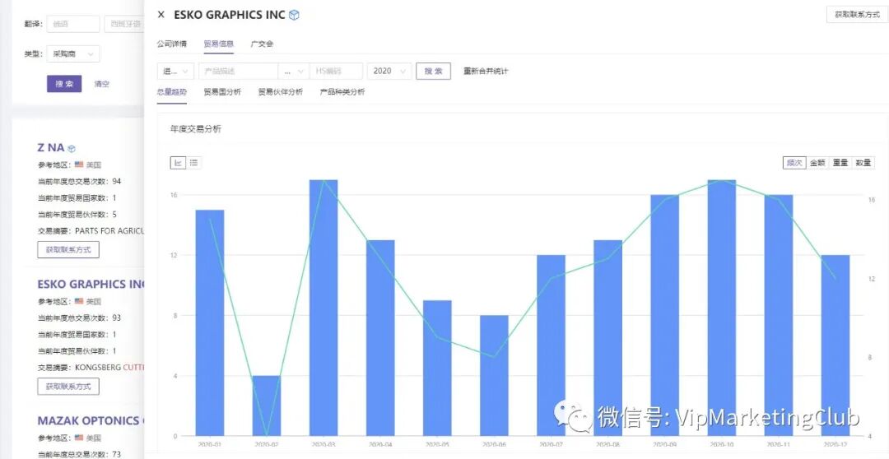This screenshot has height=459, width=889.
Task: Switch to chart view icon
Action: [x=178, y=163]
